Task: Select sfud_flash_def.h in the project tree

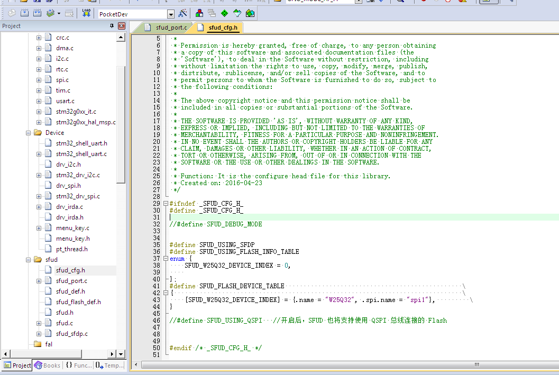Action: [x=78, y=302]
